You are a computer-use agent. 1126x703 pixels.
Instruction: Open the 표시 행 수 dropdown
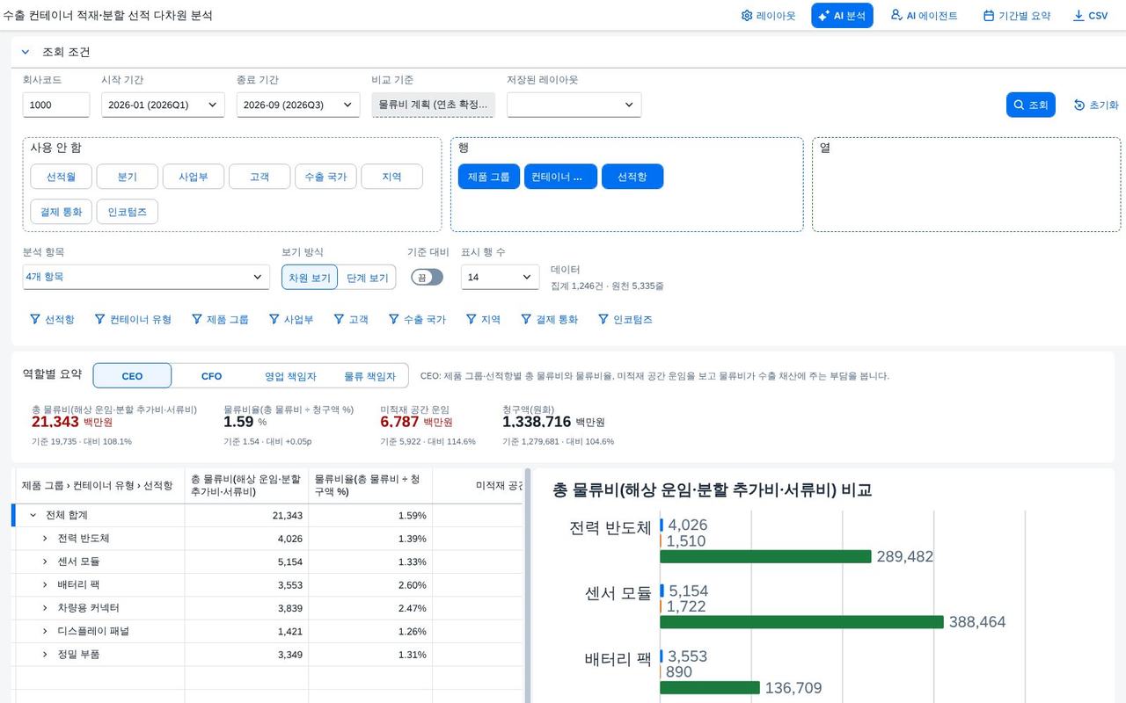click(x=500, y=277)
